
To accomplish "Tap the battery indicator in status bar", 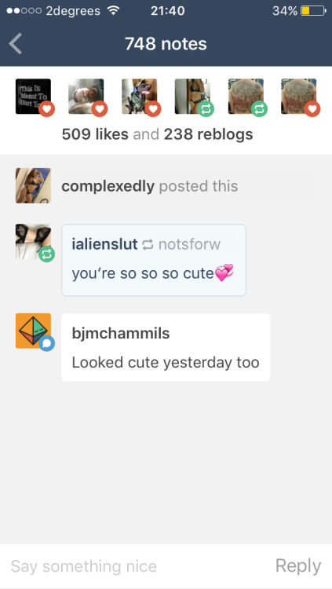I will point(313,11).
